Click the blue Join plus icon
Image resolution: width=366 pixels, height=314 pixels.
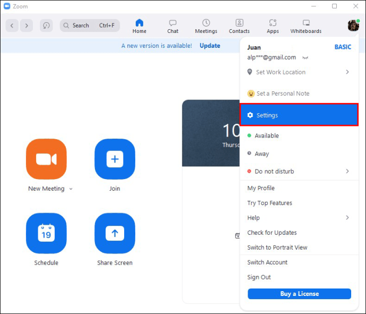115,159
